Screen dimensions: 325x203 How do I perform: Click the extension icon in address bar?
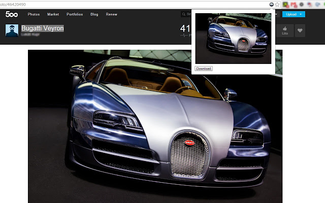click(271, 5)
